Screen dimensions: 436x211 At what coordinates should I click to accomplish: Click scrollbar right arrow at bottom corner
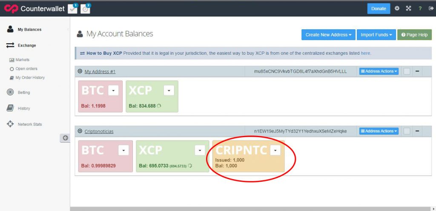(x=433, y=209)
